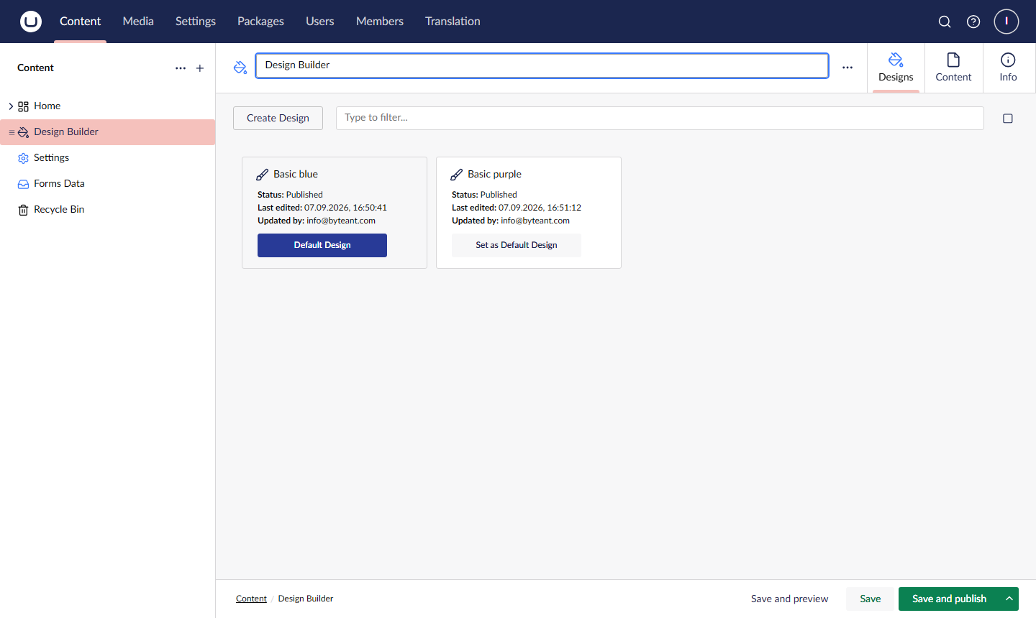Expand Save and publish options arrow

click(x=1009, y=599)
